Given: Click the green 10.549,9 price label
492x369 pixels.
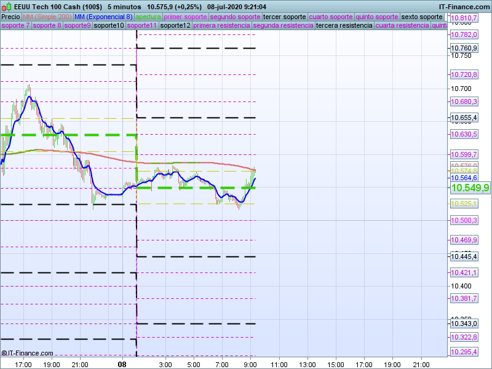Looking at the screenshot, I should pos(470,188).
